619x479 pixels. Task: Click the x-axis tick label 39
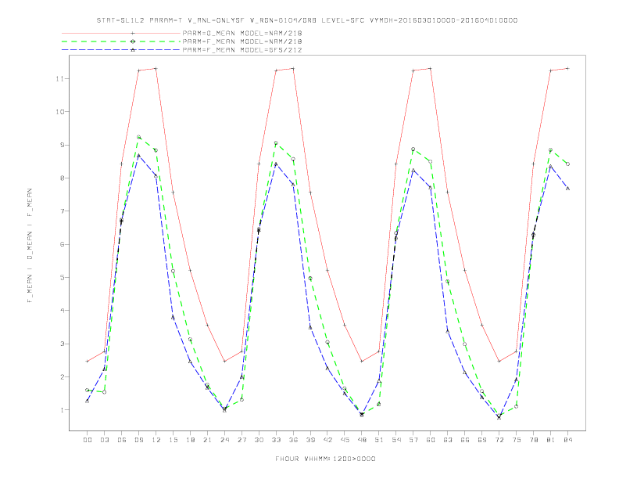[310, 440]
